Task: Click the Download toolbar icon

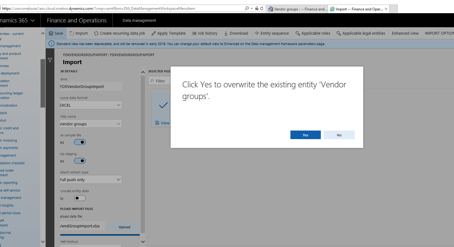Action: 236,33
